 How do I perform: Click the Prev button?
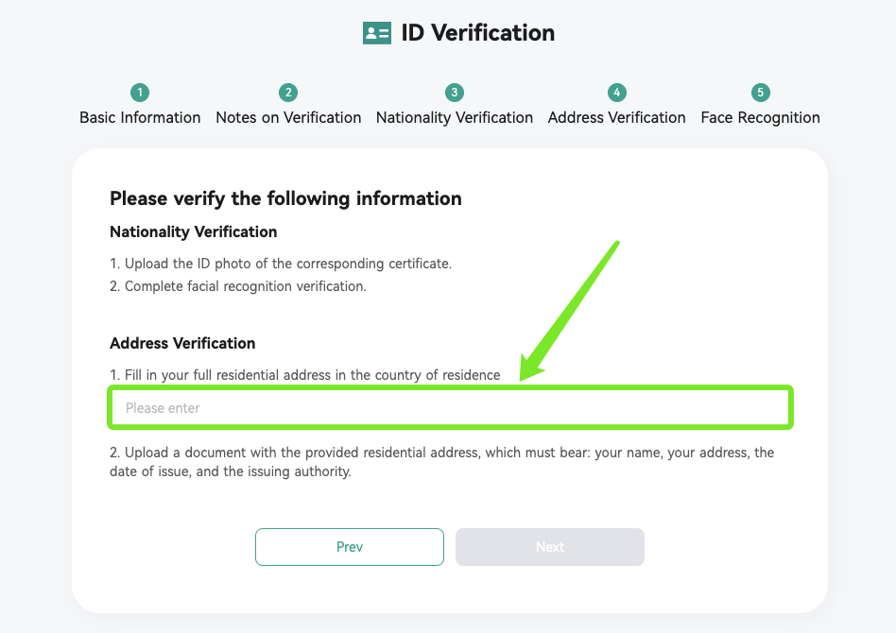coord(350,547)
